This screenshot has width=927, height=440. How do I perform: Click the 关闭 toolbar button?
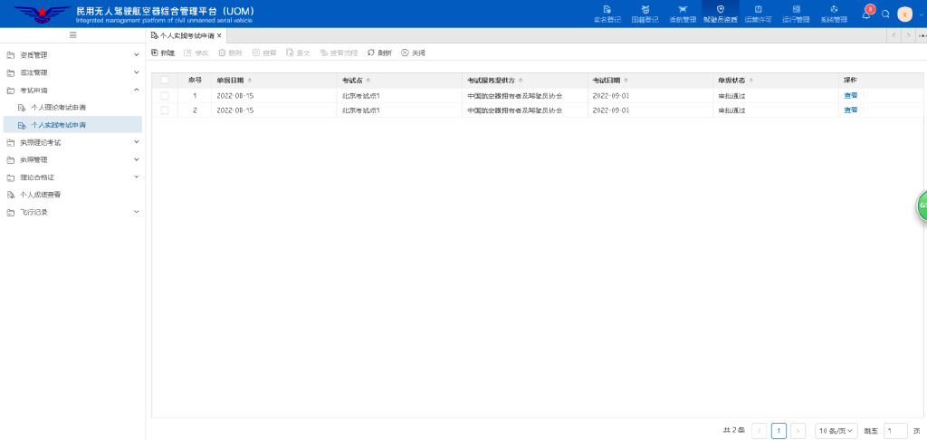point(413,53)
